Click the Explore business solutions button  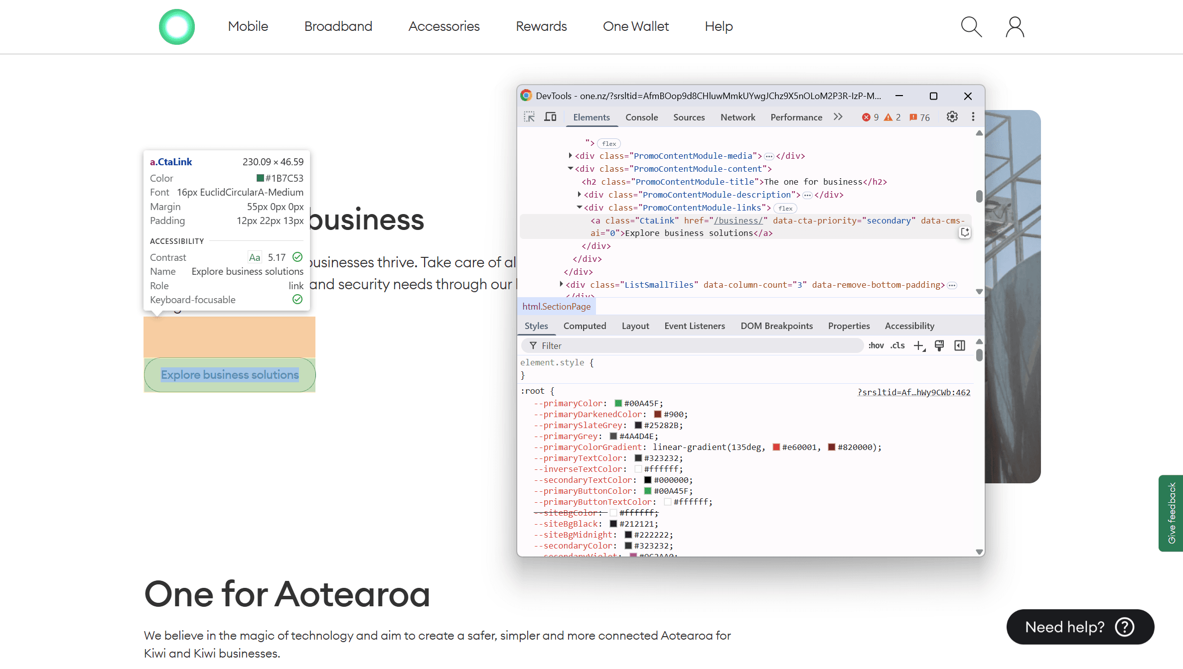tap(230, 375)
